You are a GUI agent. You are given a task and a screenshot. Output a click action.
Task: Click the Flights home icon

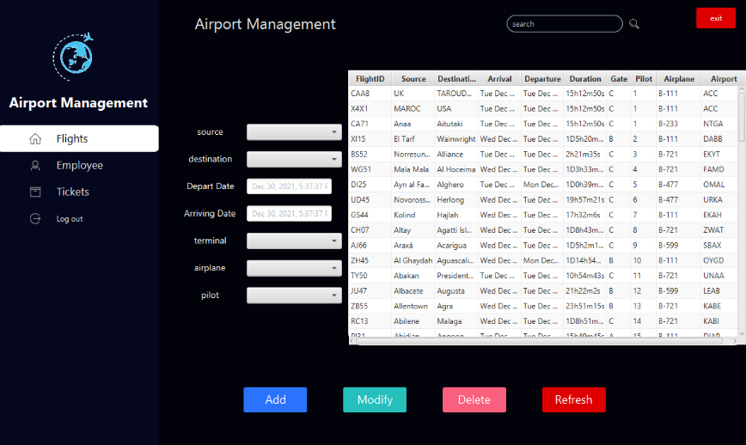point(35,138)
